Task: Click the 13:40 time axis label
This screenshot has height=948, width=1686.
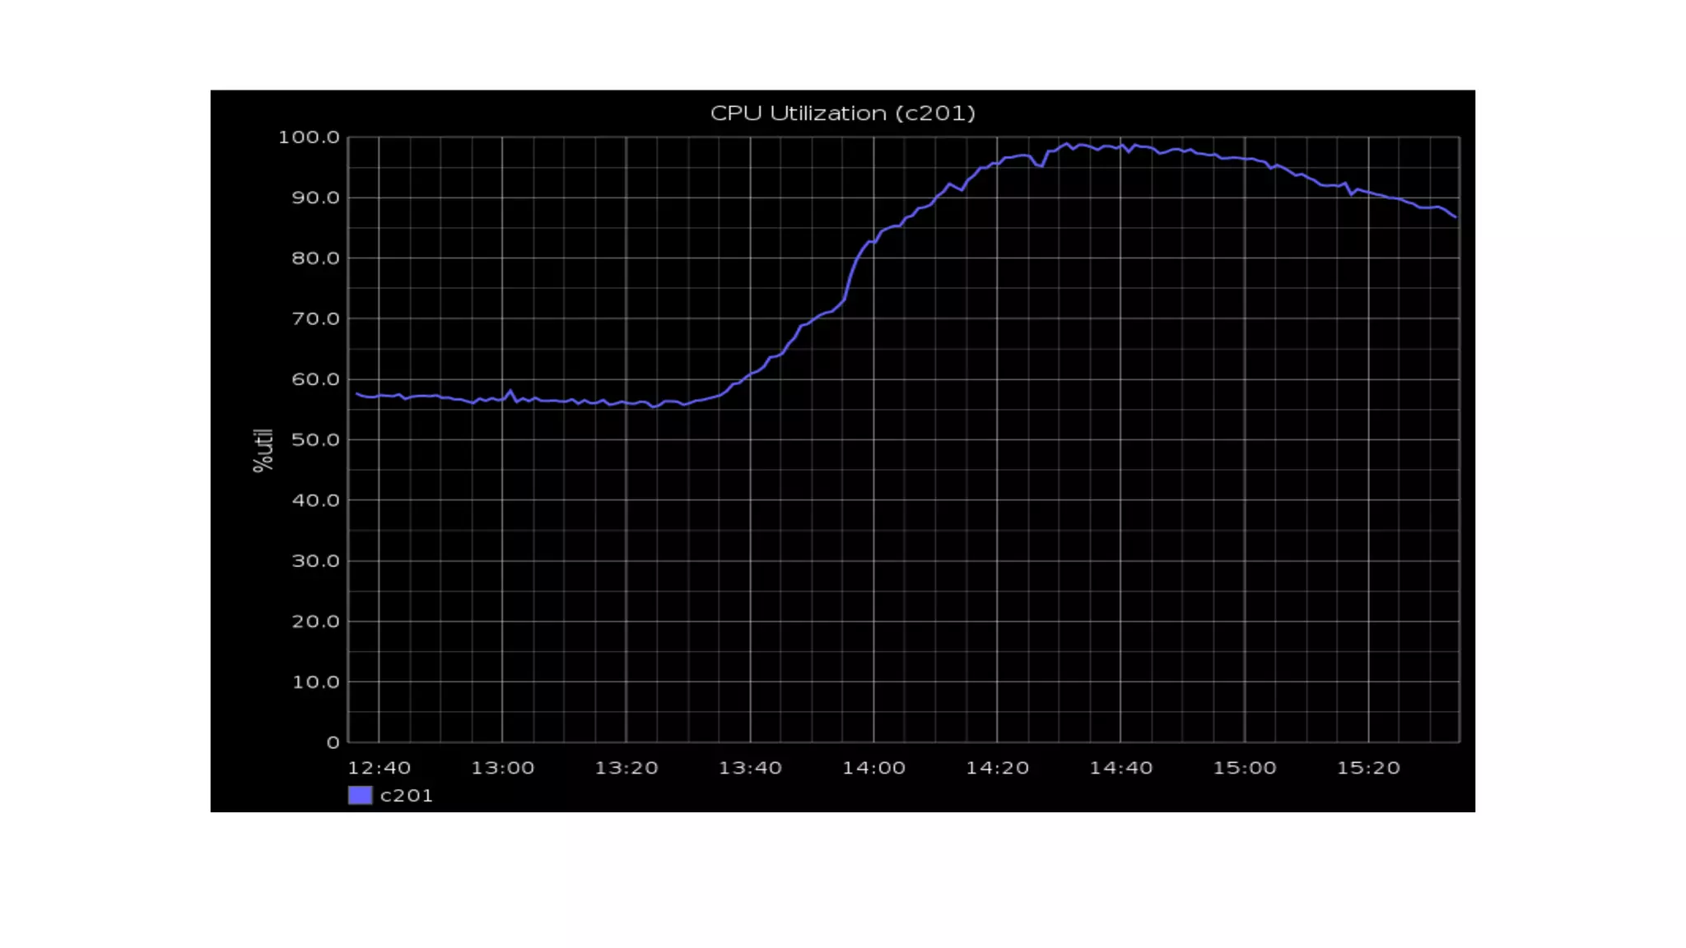Action: (750, 768)
